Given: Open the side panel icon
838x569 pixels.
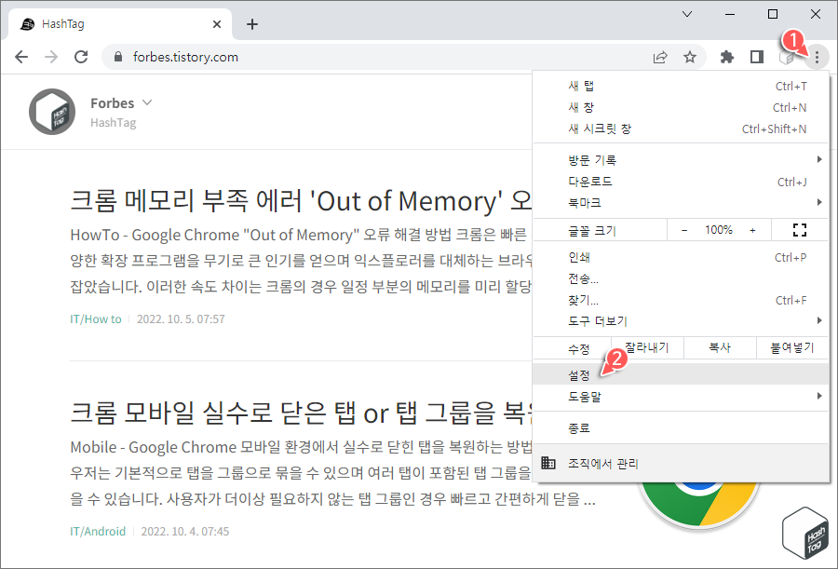Looking at the screenshot, I should [756, 57].
